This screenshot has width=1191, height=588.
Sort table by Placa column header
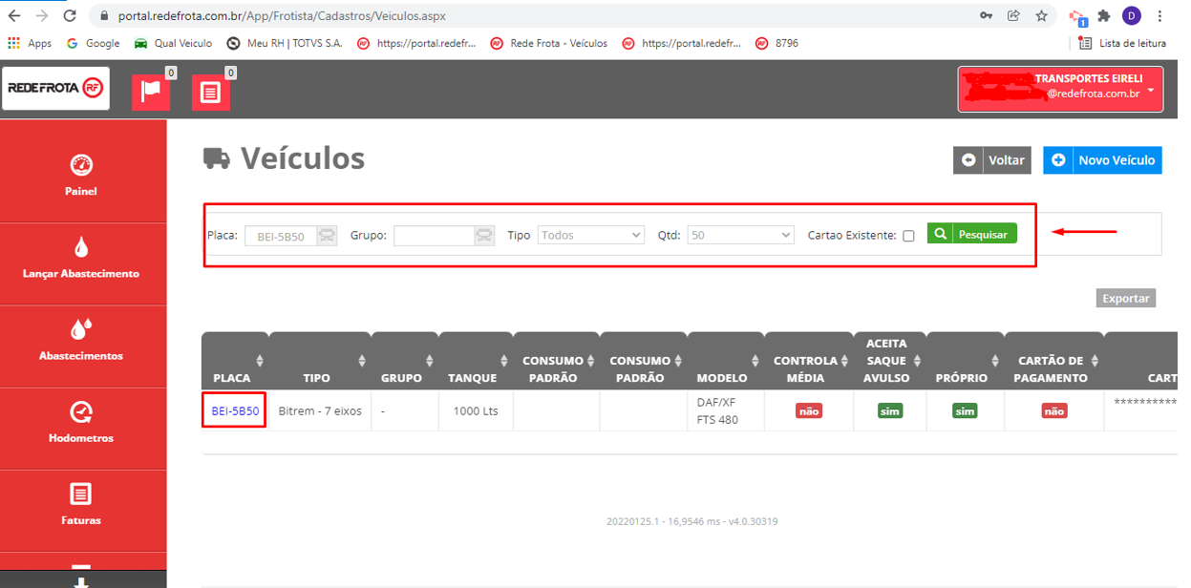tap(233, 368)
